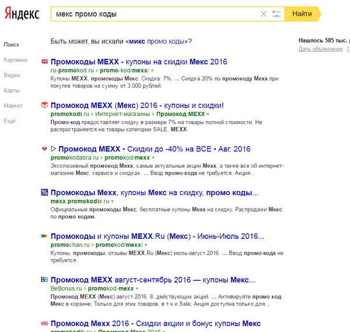Expand the arrow menu beside mexx.promokodix.ru URL
The height and width of the screenshot is (332, 350).
pyautogui.click(x=113, y=202)
